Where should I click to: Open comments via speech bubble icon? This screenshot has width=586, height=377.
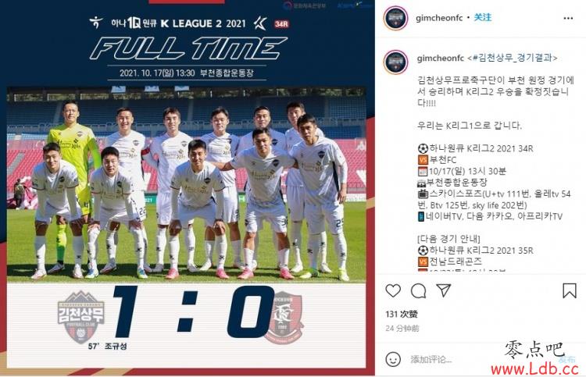[x=418, y=290]
